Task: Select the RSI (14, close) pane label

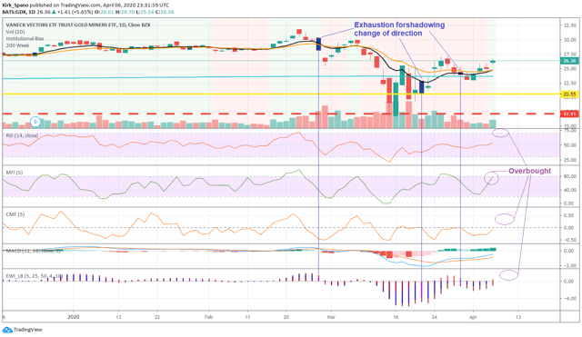Action: [22, 135]
